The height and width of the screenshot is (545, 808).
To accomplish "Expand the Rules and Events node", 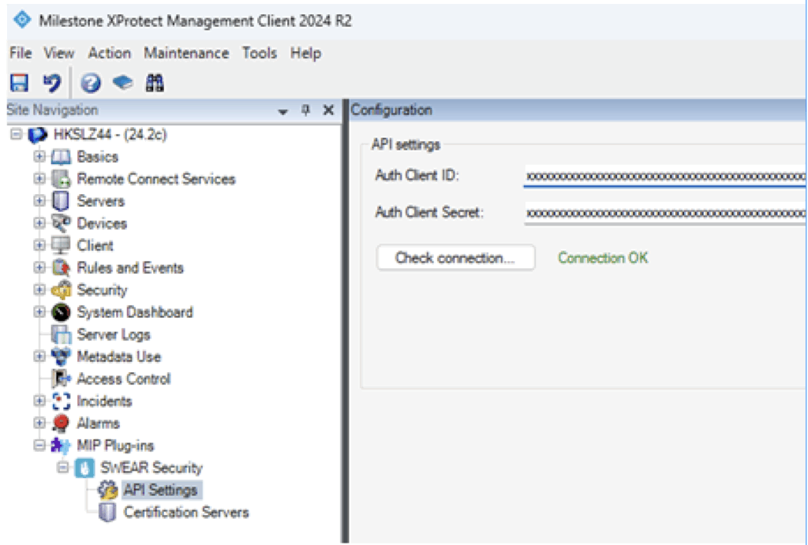I will (x=39, y=268).
